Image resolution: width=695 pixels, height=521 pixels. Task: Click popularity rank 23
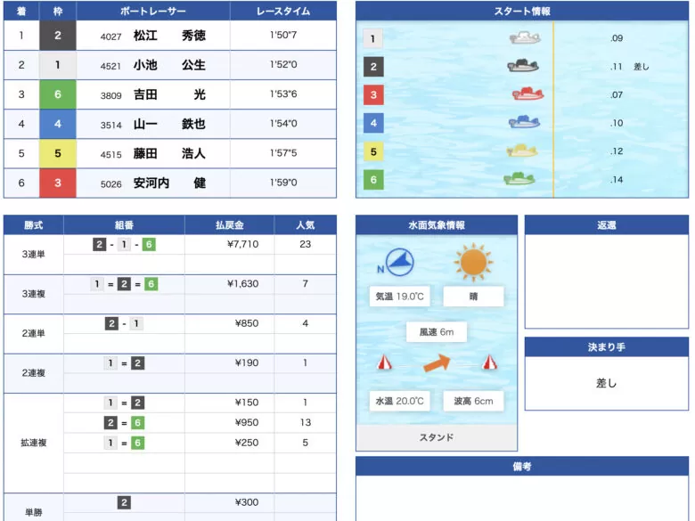305,244
